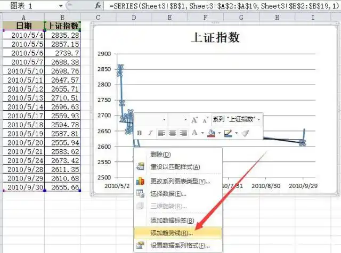Select column C header

click(x=98, y=17)
